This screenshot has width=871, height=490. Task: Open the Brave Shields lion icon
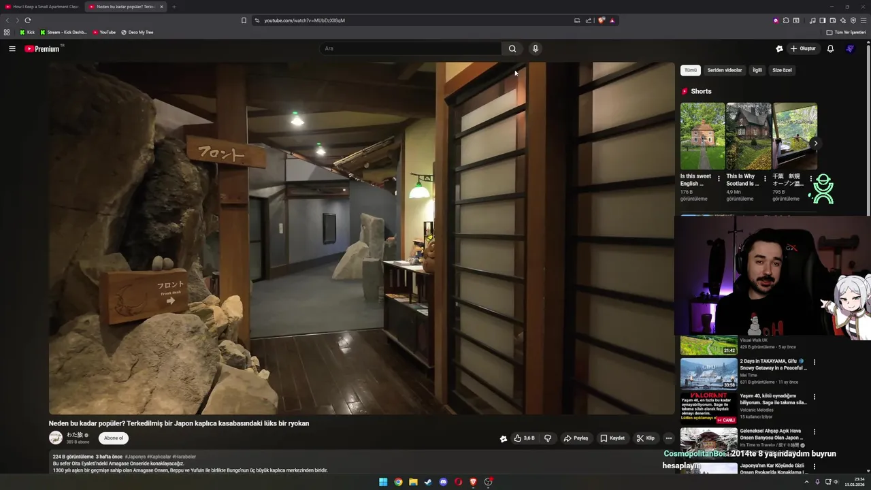602,20
